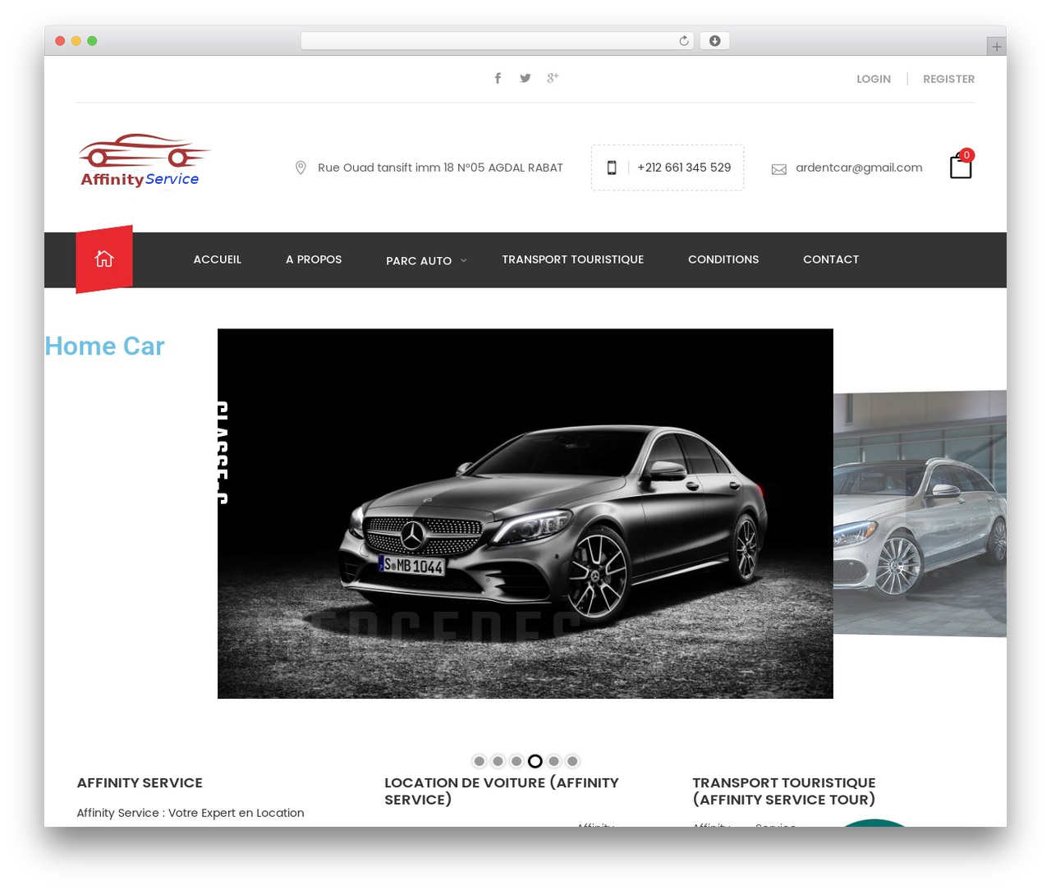1051x890 pixels.
Task: Click the 'Votre Expert en Location' text
Action: (236, 813)
